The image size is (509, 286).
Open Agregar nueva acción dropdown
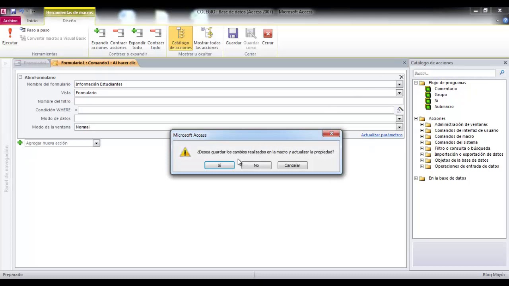point(96,143)
